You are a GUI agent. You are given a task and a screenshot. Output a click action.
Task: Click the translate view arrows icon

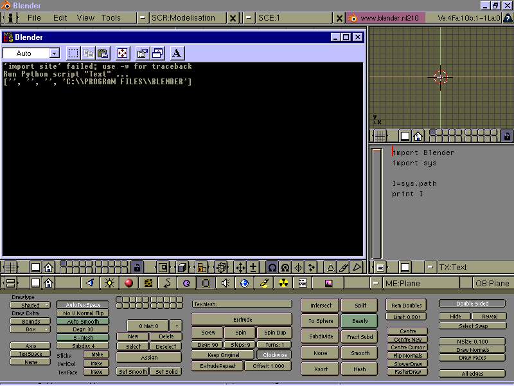tap(240, 267)
